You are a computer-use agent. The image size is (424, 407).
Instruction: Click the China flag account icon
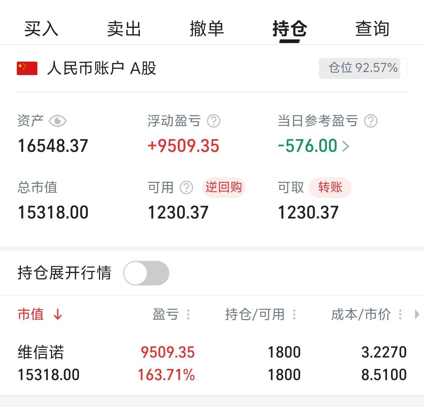[x=27, y=68]
